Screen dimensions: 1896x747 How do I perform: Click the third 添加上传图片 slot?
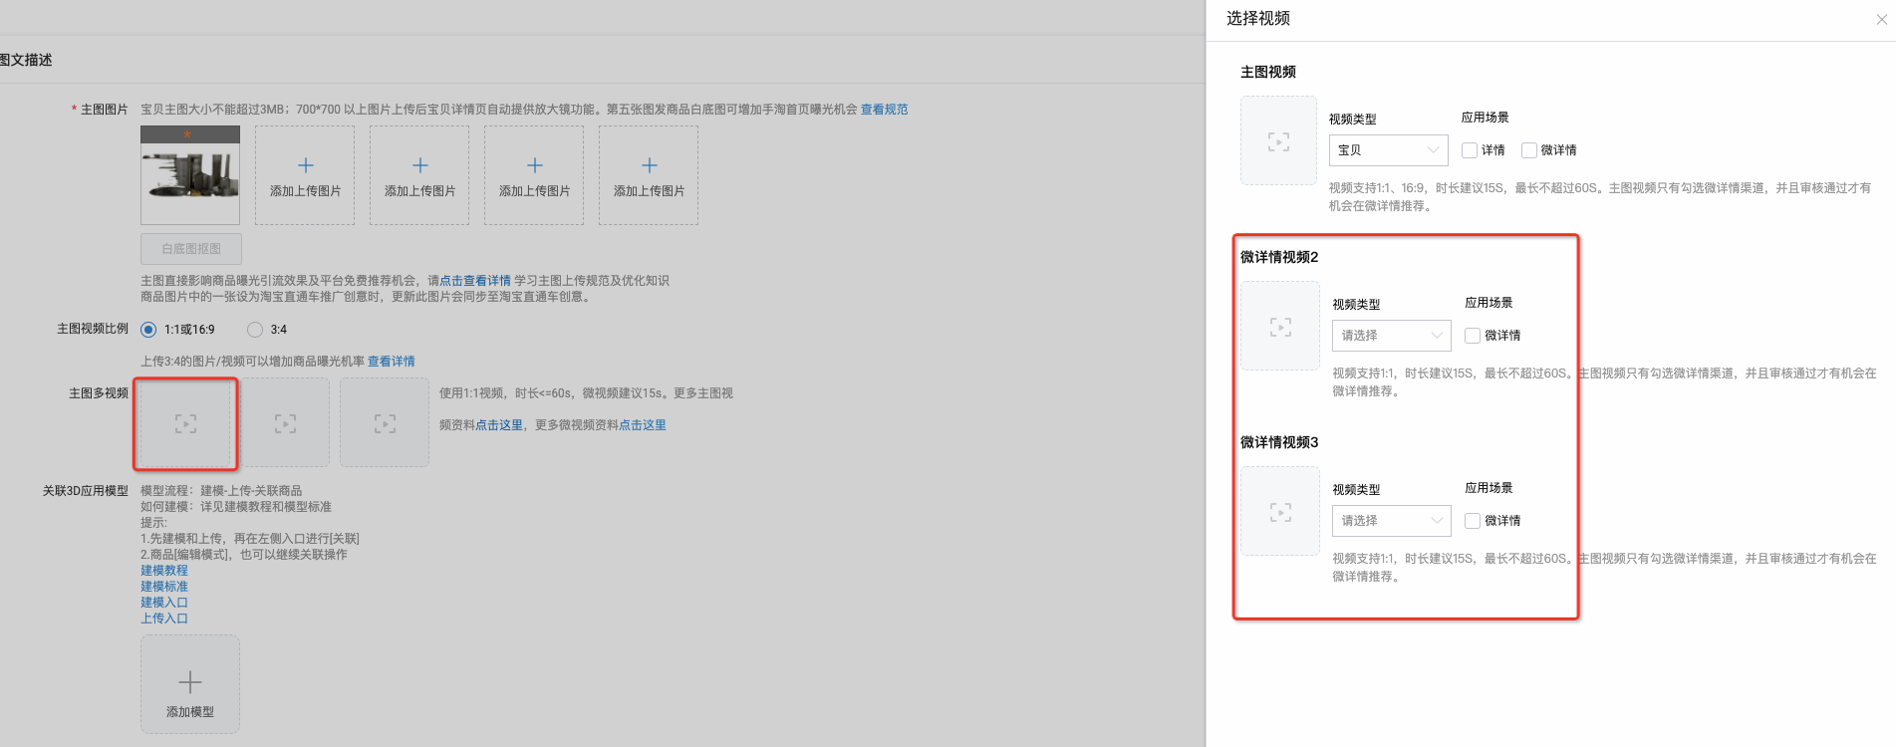(534, 175)
